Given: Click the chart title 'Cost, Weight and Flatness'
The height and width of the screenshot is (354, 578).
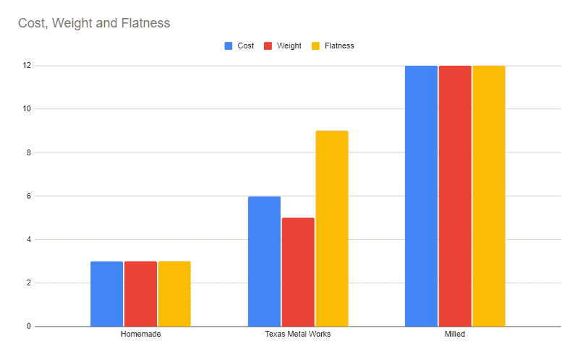Looking at the screenshot, I should [94, 23].
